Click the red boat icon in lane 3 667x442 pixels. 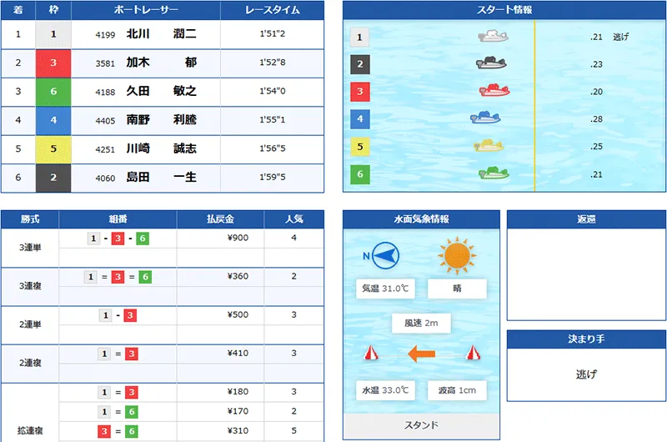494,90
